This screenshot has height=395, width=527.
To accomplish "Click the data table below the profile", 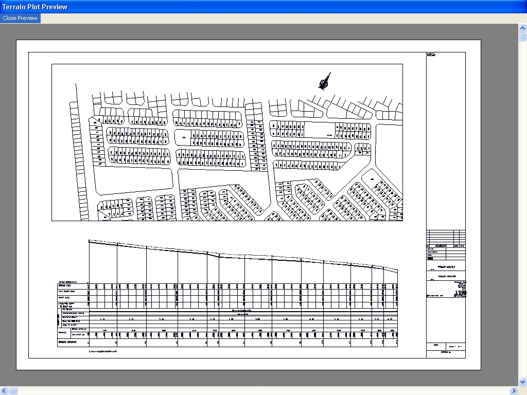I will 227,315.
